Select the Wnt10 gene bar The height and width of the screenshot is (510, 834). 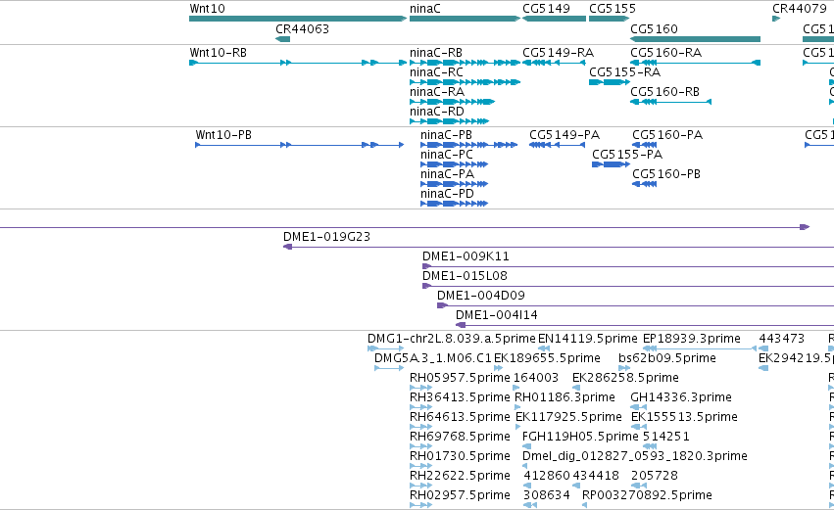[298, 19]
